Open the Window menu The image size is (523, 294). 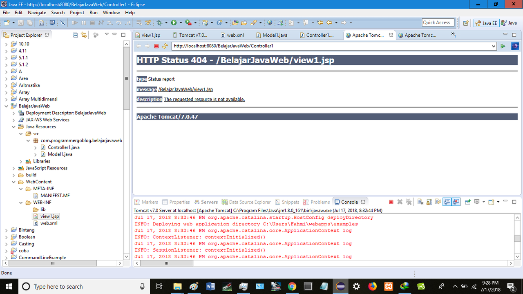112,13
